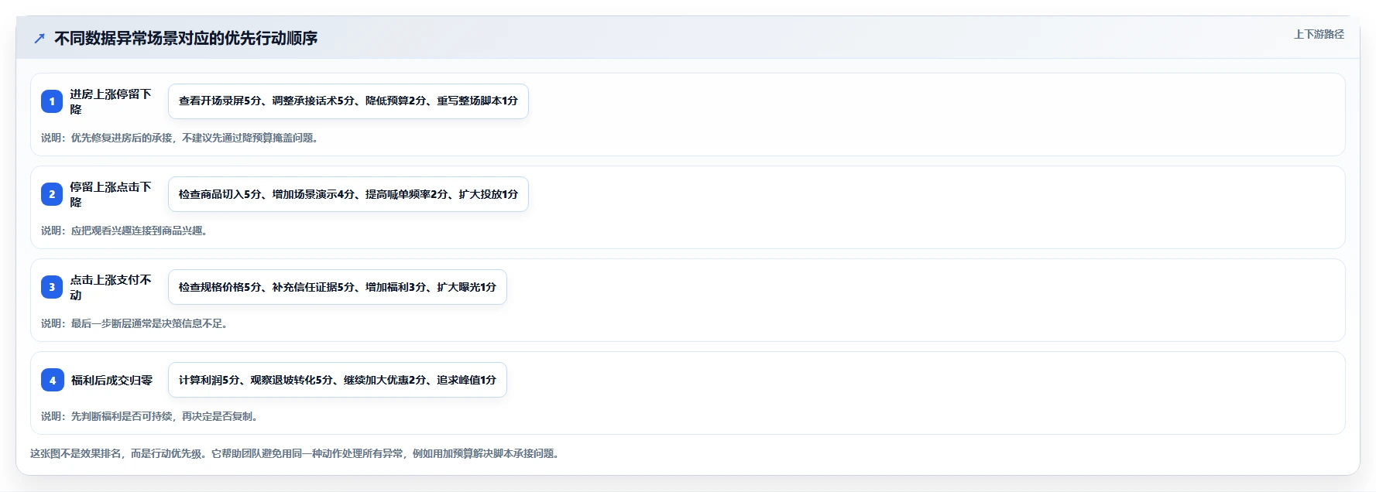
Task: Click the number 1 badge for 进房上涨停留下降
Action: [52, 101]
